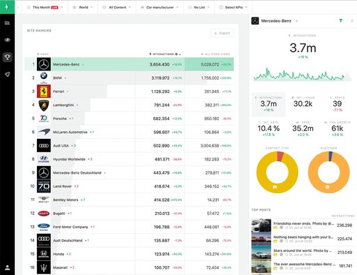Open the No List dropdown
The height and width of the screenshot is (275, 357).
click(x=199, y=7)
